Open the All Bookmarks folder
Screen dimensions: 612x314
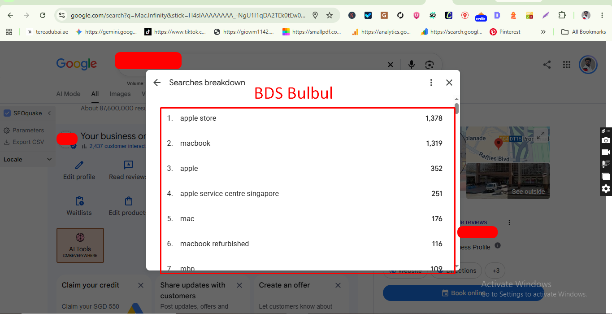[x=584, y=32]
